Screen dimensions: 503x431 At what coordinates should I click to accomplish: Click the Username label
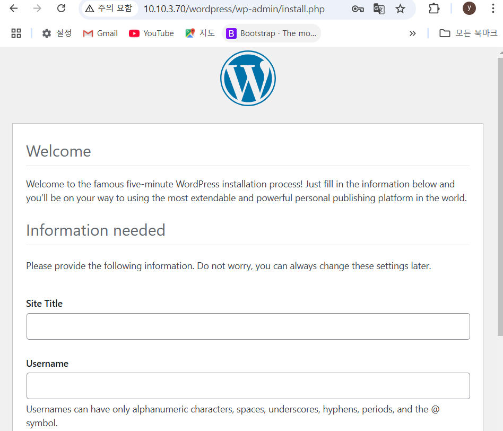pos(47,363)
